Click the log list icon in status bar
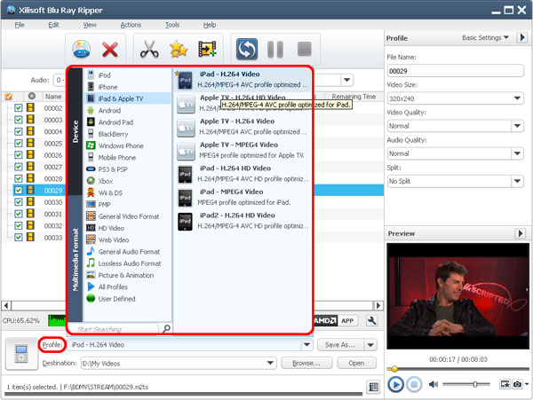 pos(373,387)
